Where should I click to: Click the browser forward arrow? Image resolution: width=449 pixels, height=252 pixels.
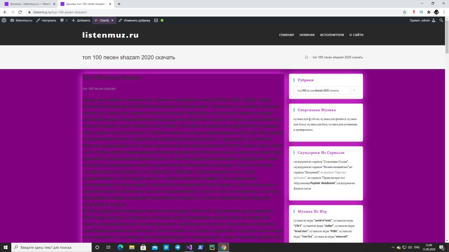point(13,12)
